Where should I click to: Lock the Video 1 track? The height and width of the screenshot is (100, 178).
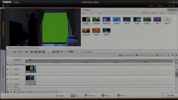click(10, 79)
